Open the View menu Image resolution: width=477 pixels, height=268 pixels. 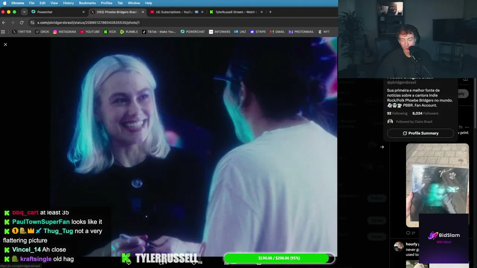pyautogui.click(x=54, y=3)
